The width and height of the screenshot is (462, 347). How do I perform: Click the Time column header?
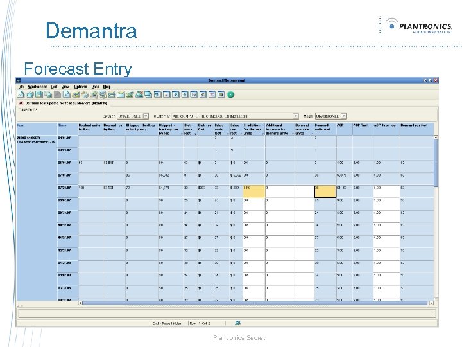click(x=67, y=129)
